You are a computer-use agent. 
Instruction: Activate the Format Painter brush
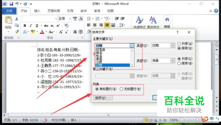pyautogui.click(x=17, y=32)
